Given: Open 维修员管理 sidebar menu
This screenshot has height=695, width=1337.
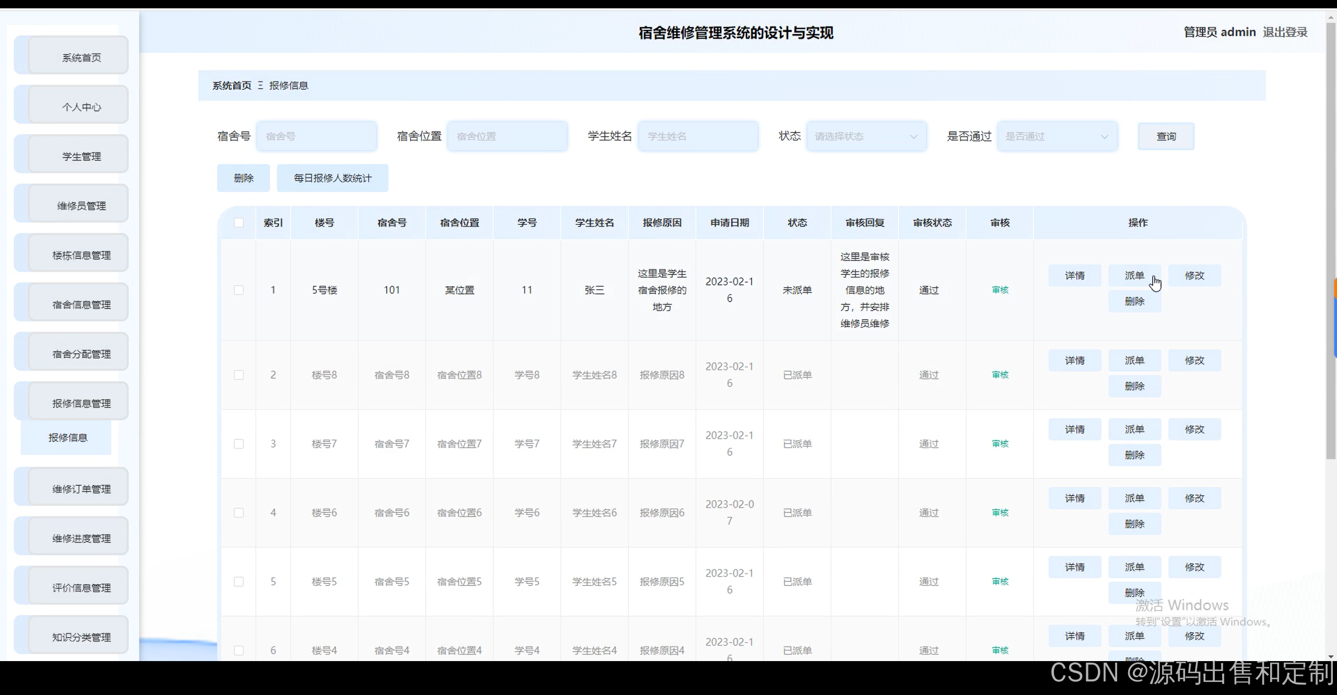Looking at the screenshot, I should coord(81,206).
